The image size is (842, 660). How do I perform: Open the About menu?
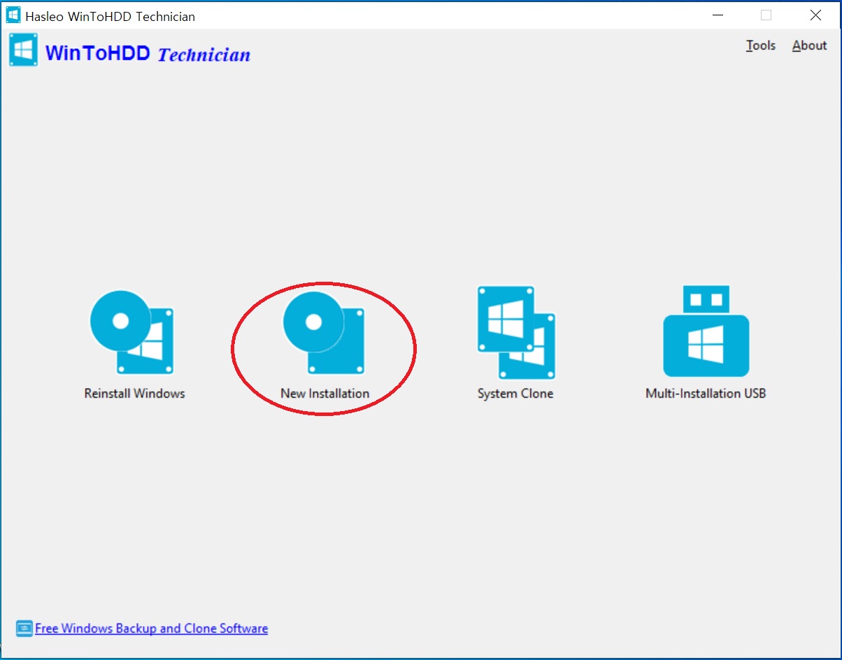[809, 45]
